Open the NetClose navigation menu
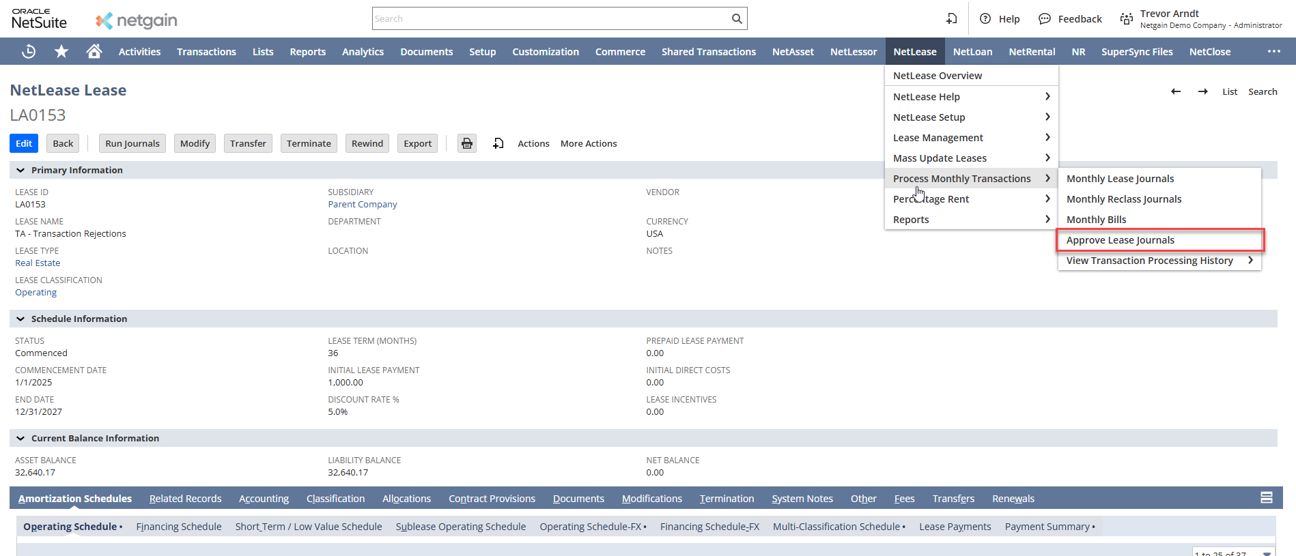 tap(1210, 51)
